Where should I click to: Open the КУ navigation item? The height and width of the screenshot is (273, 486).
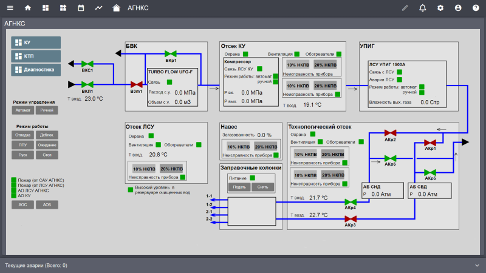pyautogui.click(x=36, y=42)
